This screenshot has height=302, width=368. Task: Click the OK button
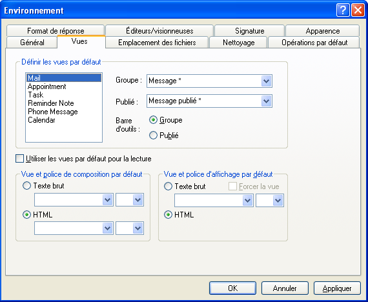[x=232, y=288]
